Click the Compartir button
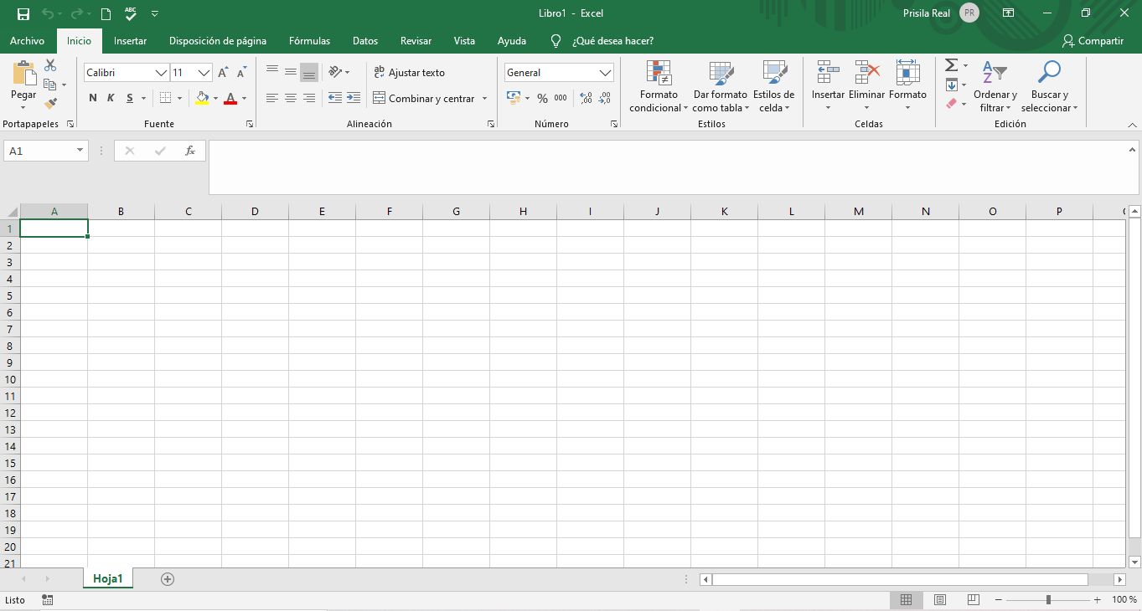The height and width of the screenshot is (611, 1142). pos(1093,40)
